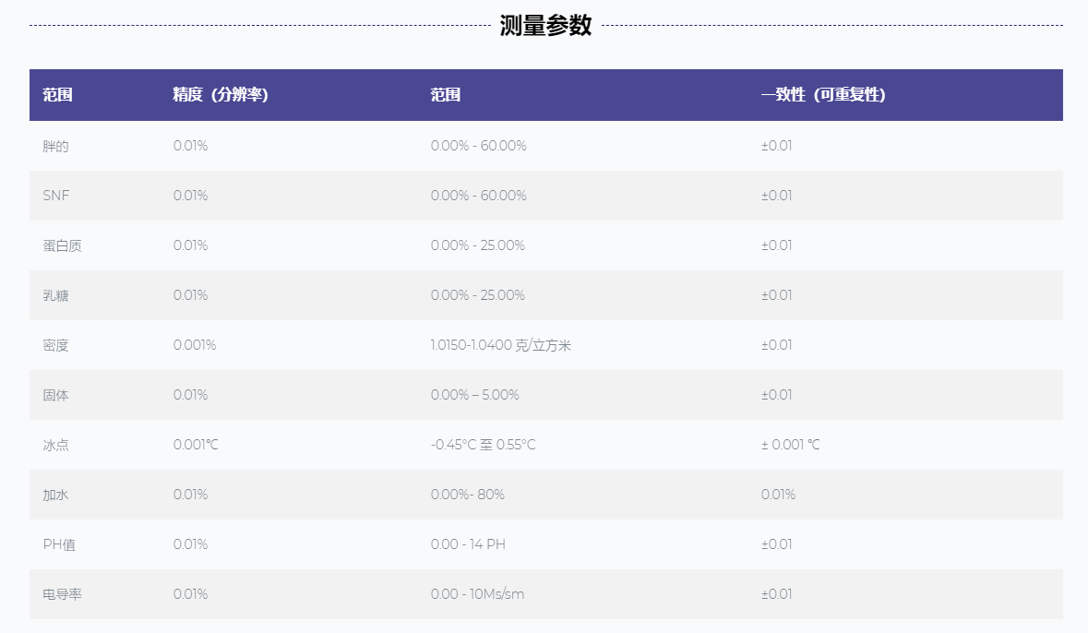This screenshot has height=633, width=1088.
Task: Click the 精度（分辨率）column header
Action: pos(221,95)
